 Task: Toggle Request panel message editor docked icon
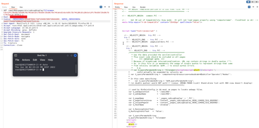pos(101,7)
